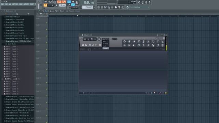
Task: Click the main transport stop button
Action: [x=53, y=5]
